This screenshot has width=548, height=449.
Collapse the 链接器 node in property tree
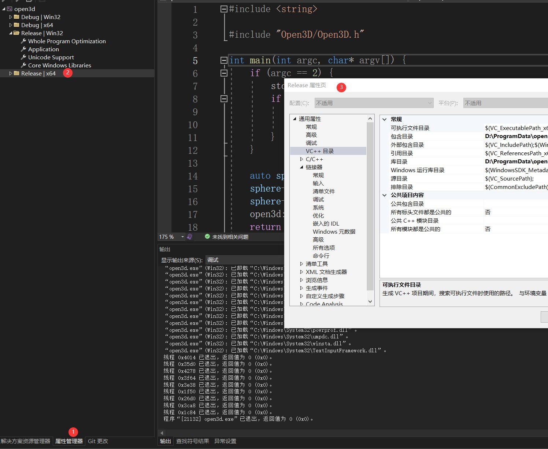pos(301,167)
